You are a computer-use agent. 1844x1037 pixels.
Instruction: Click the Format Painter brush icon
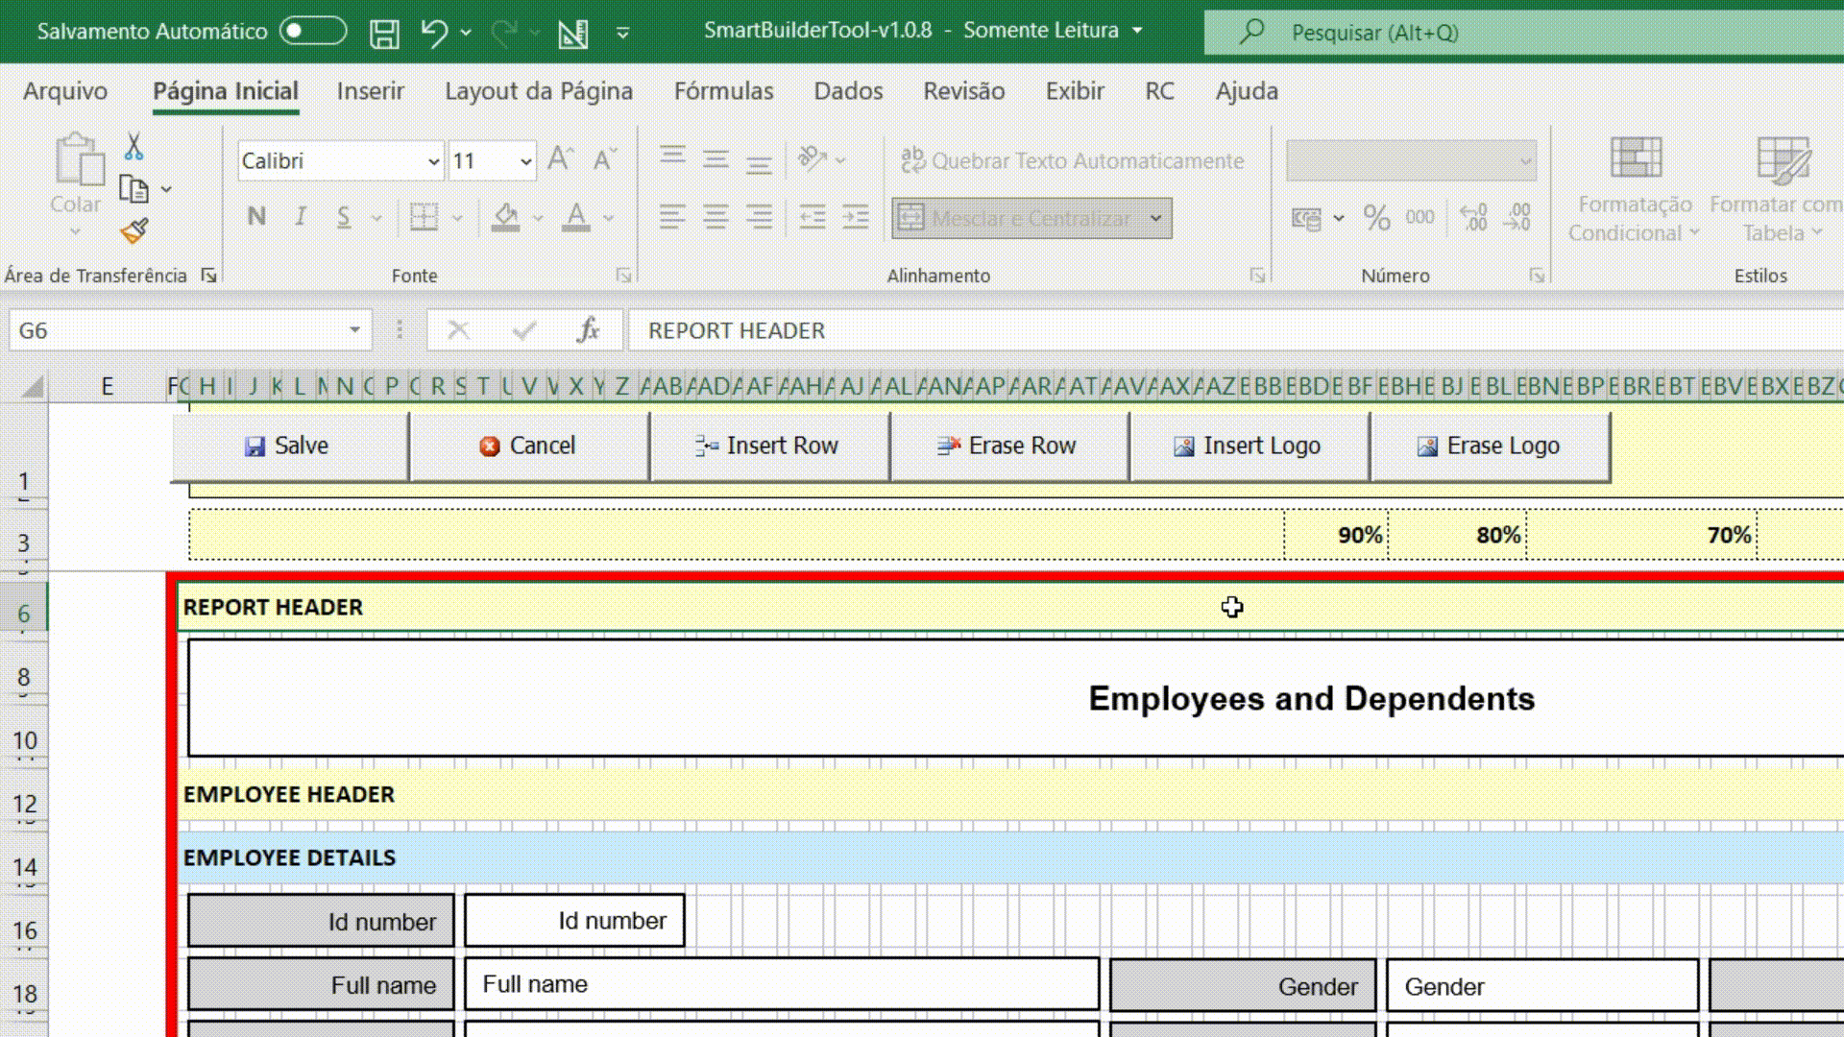tap(133, 230)
